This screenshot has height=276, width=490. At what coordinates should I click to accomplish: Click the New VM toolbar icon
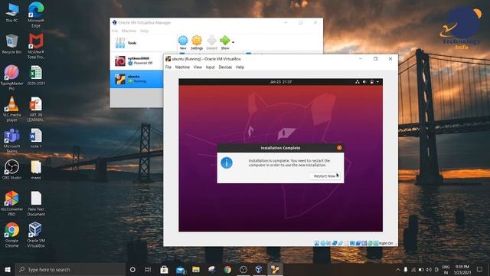183,43
